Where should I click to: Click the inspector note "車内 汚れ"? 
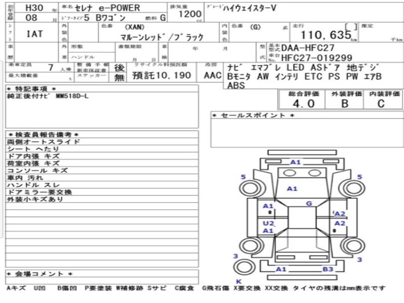[x=25, y=178]
